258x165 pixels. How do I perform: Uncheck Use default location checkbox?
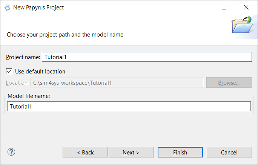point(9,72)
